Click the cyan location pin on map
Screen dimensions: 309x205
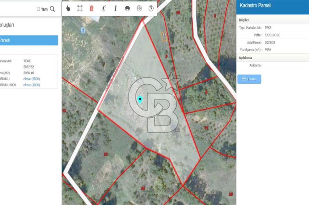pyautogui.click(x=140, y=99)
